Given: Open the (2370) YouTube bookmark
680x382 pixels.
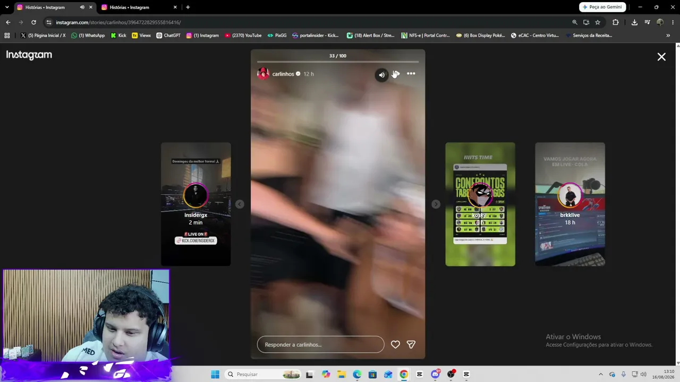Looking at the screenshot, I should coord(243,36).
